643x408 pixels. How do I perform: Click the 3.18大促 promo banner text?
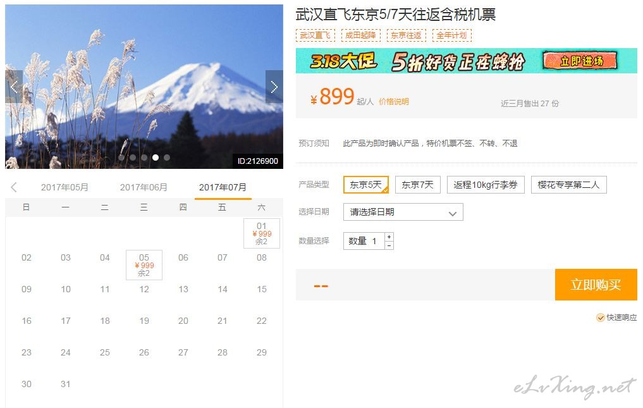click(x=343, y=61)
